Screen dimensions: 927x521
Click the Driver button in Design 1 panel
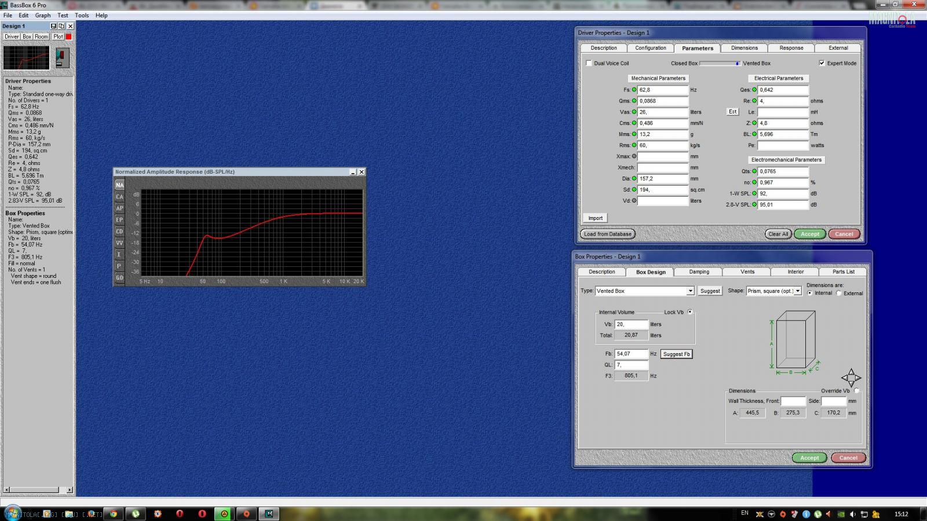tap(12, 36)
